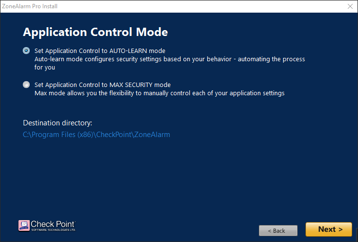The width and height of the screenshot is (358, 242).
Task: Select the AUTO-LEARN mode radio button
Action: click(26, 51)
